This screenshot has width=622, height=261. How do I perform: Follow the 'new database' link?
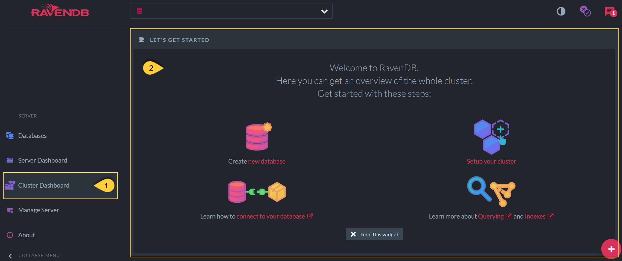point(267,161)
